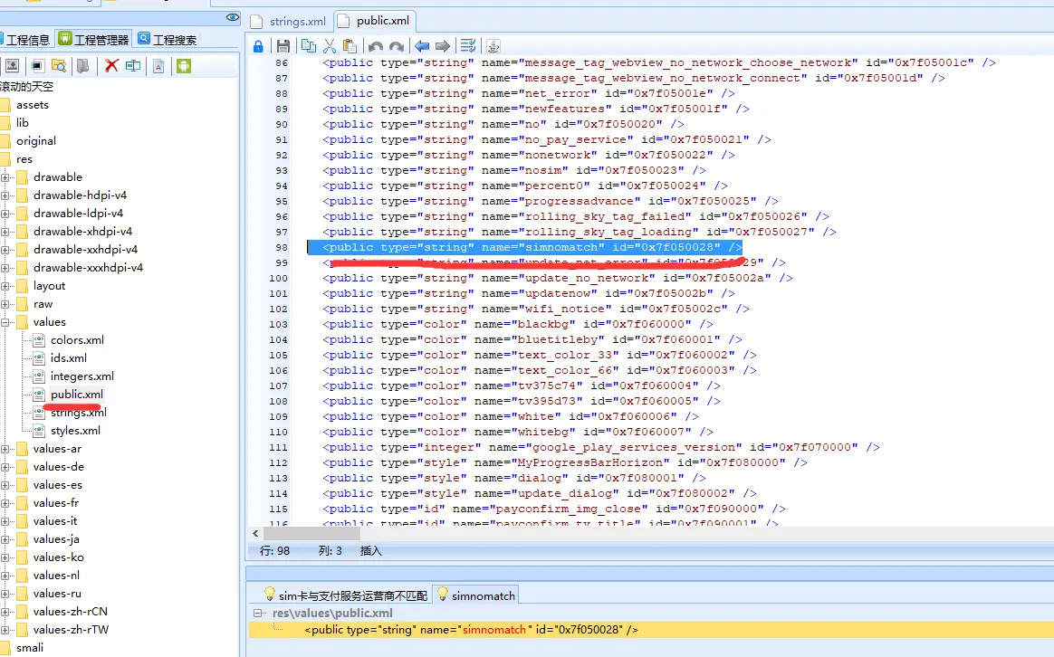Click code line 86 choose_network string
The image size is (1054, 657).
[x=659, y=62]
